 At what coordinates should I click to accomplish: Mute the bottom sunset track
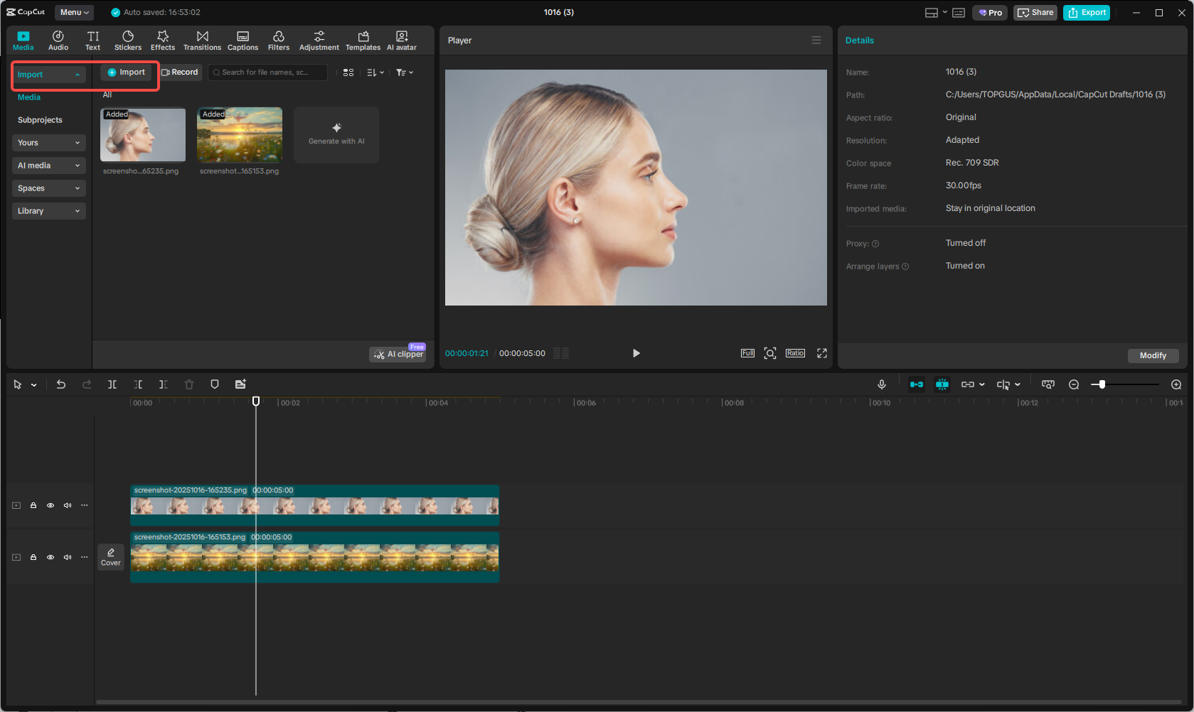tap(67, 557)
